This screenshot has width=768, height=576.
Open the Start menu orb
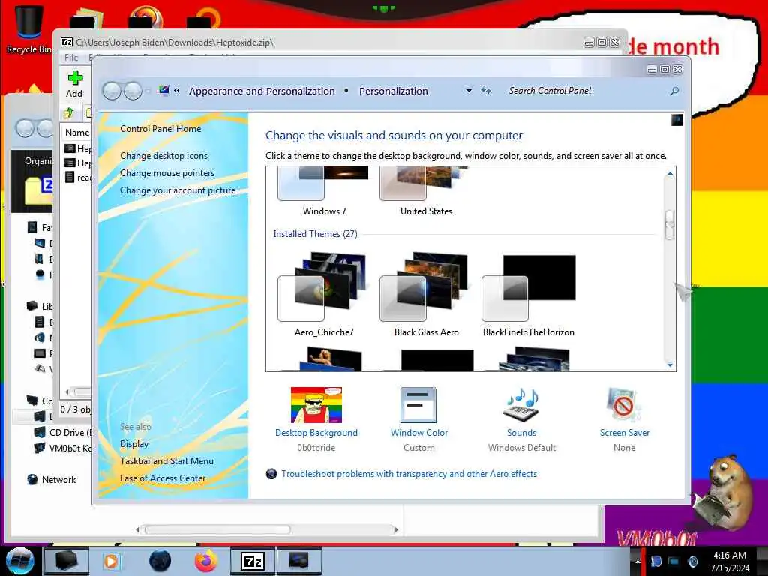[x=19, y=561]
